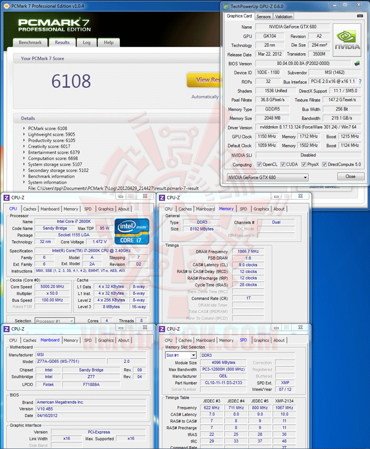Click the SPD manufacturer GEIL field
Viewport: 370px width, 449px height.
point(223,376)
